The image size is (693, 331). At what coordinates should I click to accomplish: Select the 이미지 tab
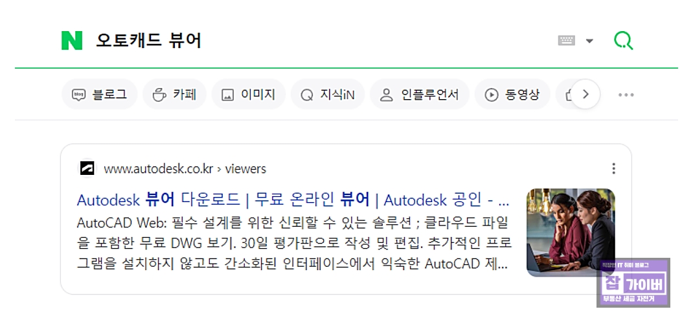(x=249, y=94)
